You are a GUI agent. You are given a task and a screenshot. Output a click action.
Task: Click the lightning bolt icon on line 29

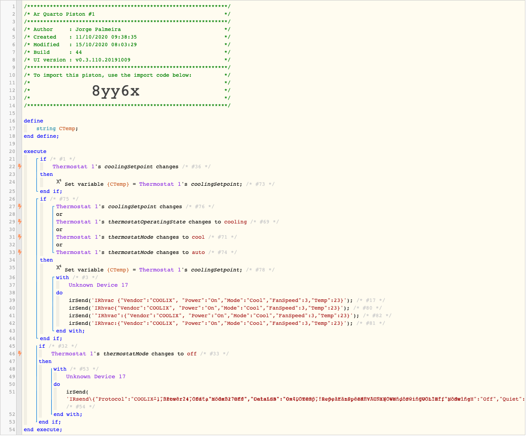tap(20, 222)
